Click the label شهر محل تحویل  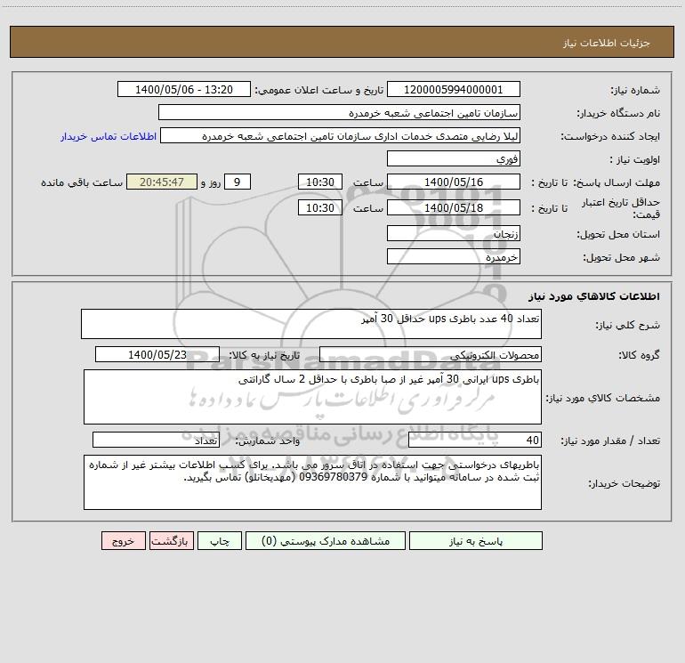click(x=622, y=258)
